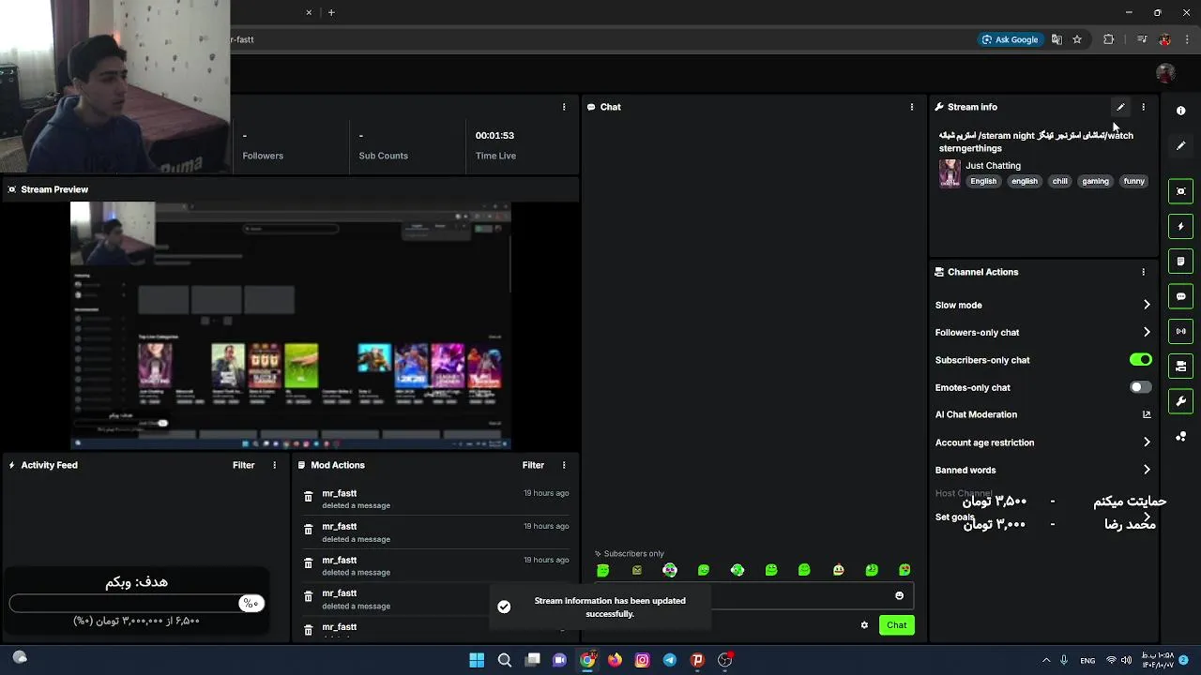The image size is (1201, 675).
Task: Open taskbar Search icon
Action: point(505,660)
